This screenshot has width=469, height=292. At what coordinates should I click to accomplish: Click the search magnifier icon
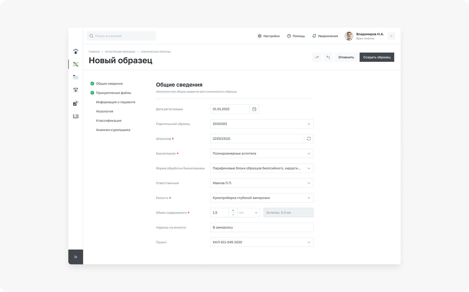tap(91, 36)
